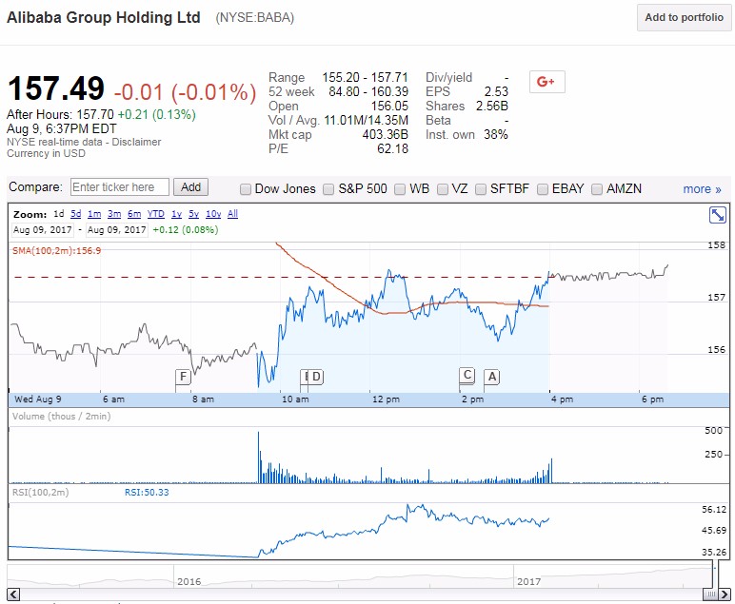Set chart zoom to 6m
The image size is (735, 604).
pyautogui.click(x=134, y=214)
